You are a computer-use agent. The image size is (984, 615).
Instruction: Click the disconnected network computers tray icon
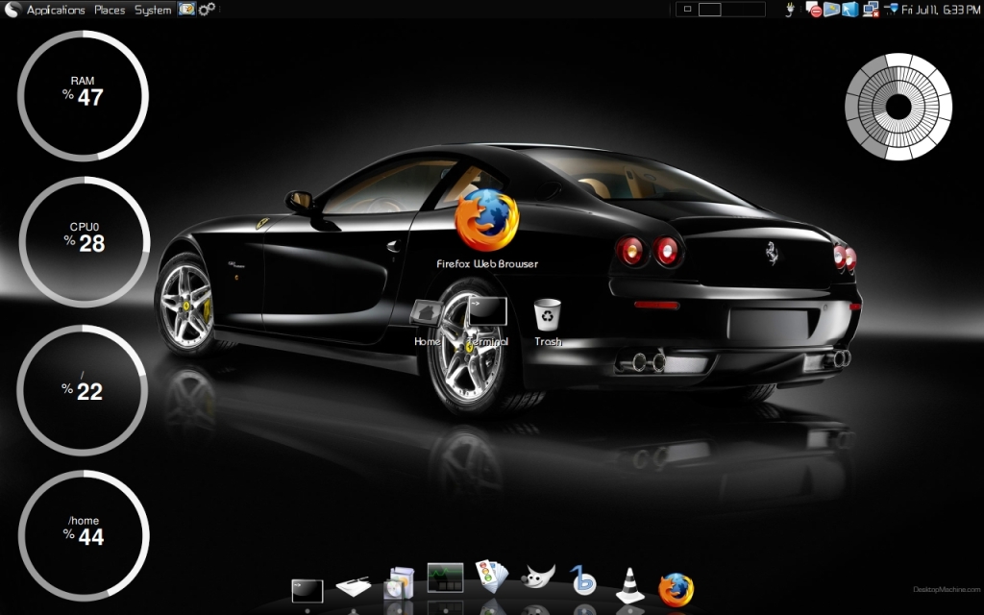pos(871,10)
